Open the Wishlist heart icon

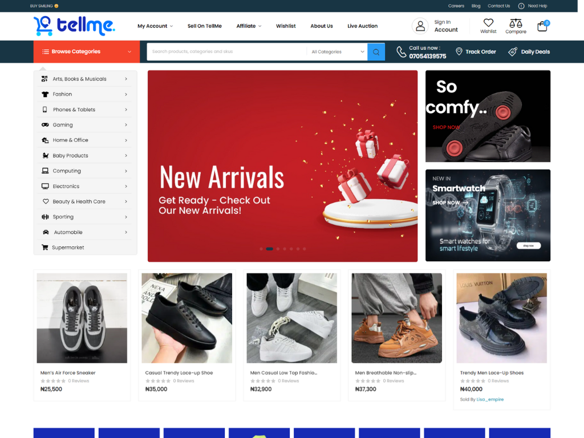[x=488, y=23]
